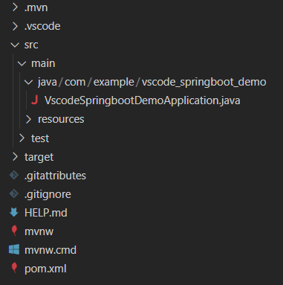Expand the .mvn folder chevron
The width and height of the screenshot is (283, 285).
pos(15,7)
